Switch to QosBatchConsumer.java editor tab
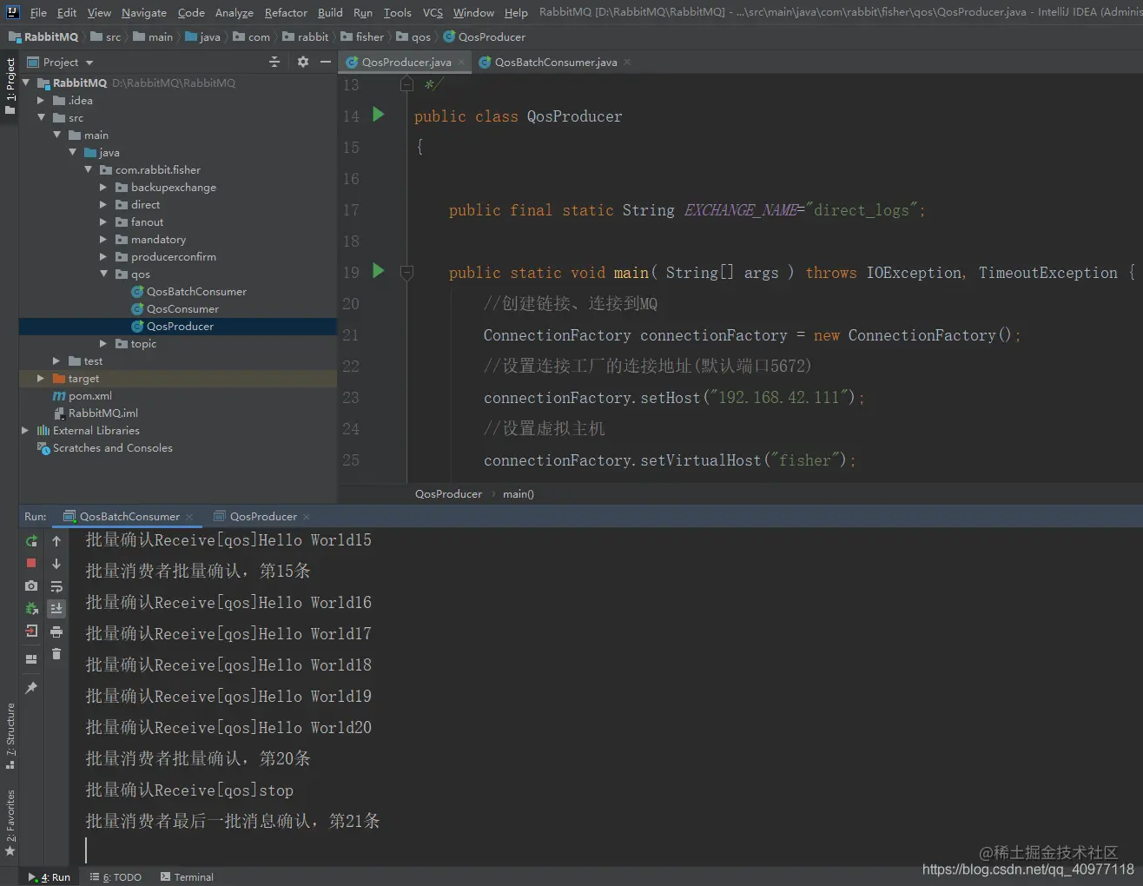 pyautogui.click(x=556, y=63)
